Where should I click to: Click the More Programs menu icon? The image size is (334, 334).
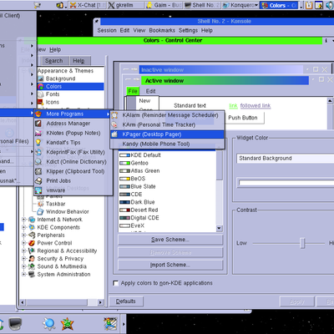point(38,114)
